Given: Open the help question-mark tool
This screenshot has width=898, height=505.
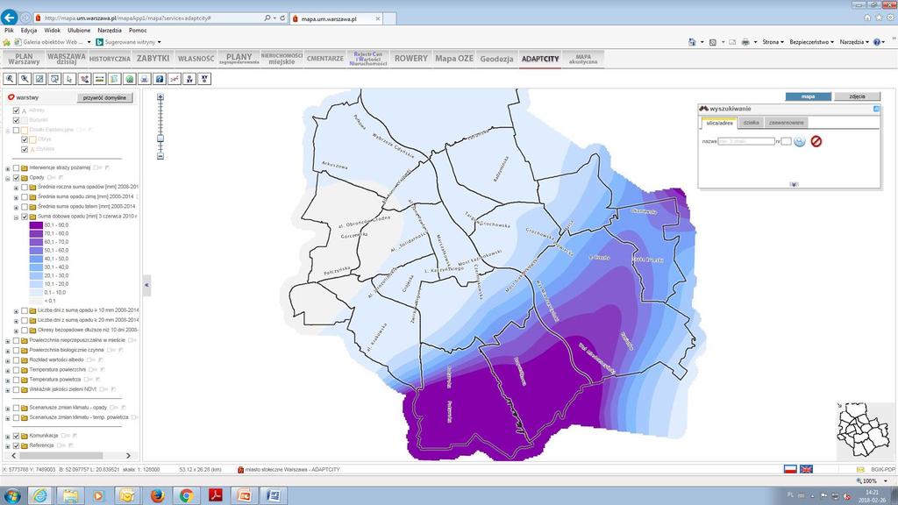Looking at the screenshot, I should 160,79.
